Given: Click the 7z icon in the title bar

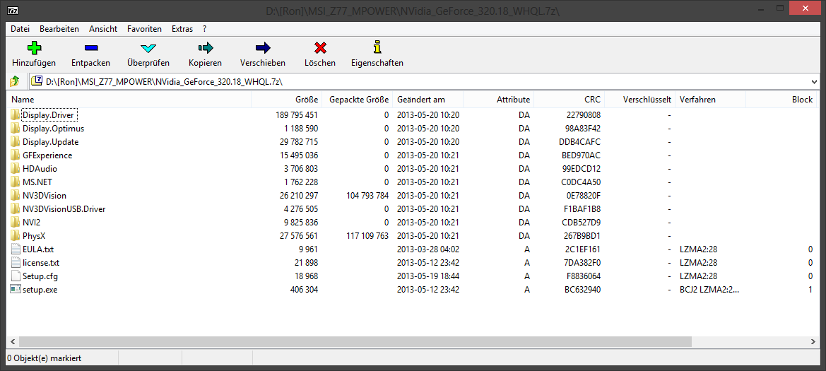Looking at the screenshot, I should (x=13, y=11).
